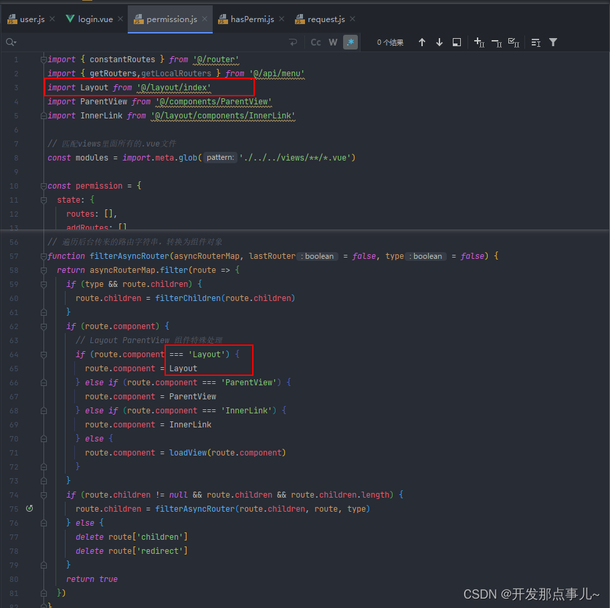Click the '@/layout/index' import path

pyautogui.click(x=174, y=88)
